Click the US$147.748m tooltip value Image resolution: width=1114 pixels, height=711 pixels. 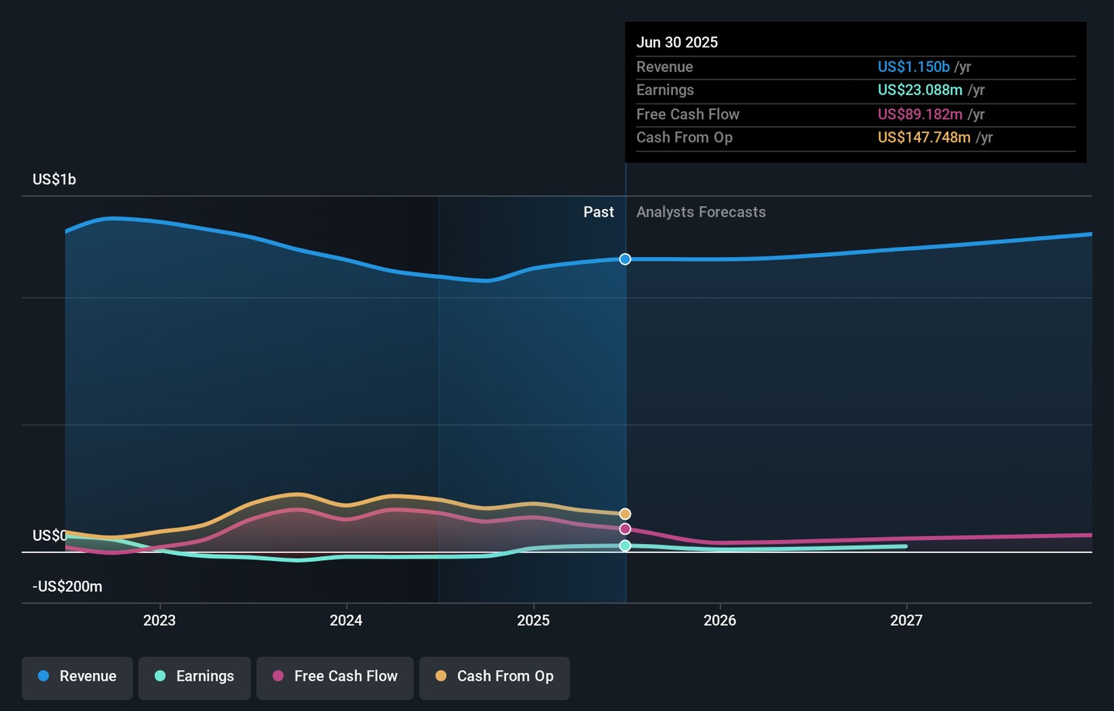[924, 138]
